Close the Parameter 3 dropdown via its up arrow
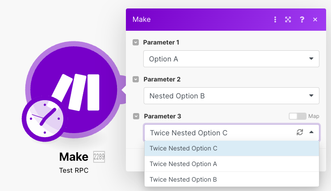Viewport: 331px width, 191px height. coord(311,132)
